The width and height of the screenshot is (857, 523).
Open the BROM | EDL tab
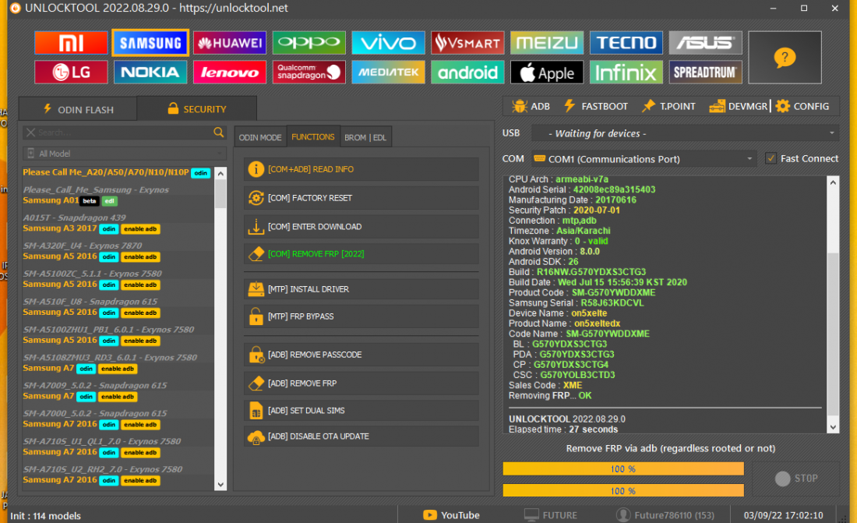pos(365,137)
